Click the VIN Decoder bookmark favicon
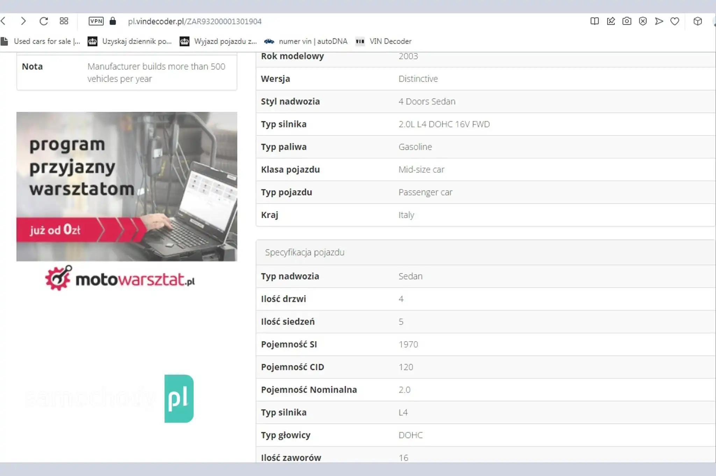 (360, 41)
